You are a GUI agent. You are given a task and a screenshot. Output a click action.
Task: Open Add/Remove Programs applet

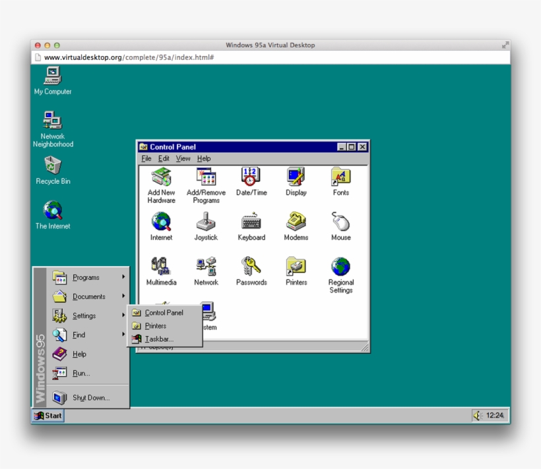[206, 185]
